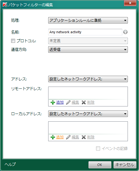Click X delete icon in local address list
139x171 pixels.
[x=84, y=137]
